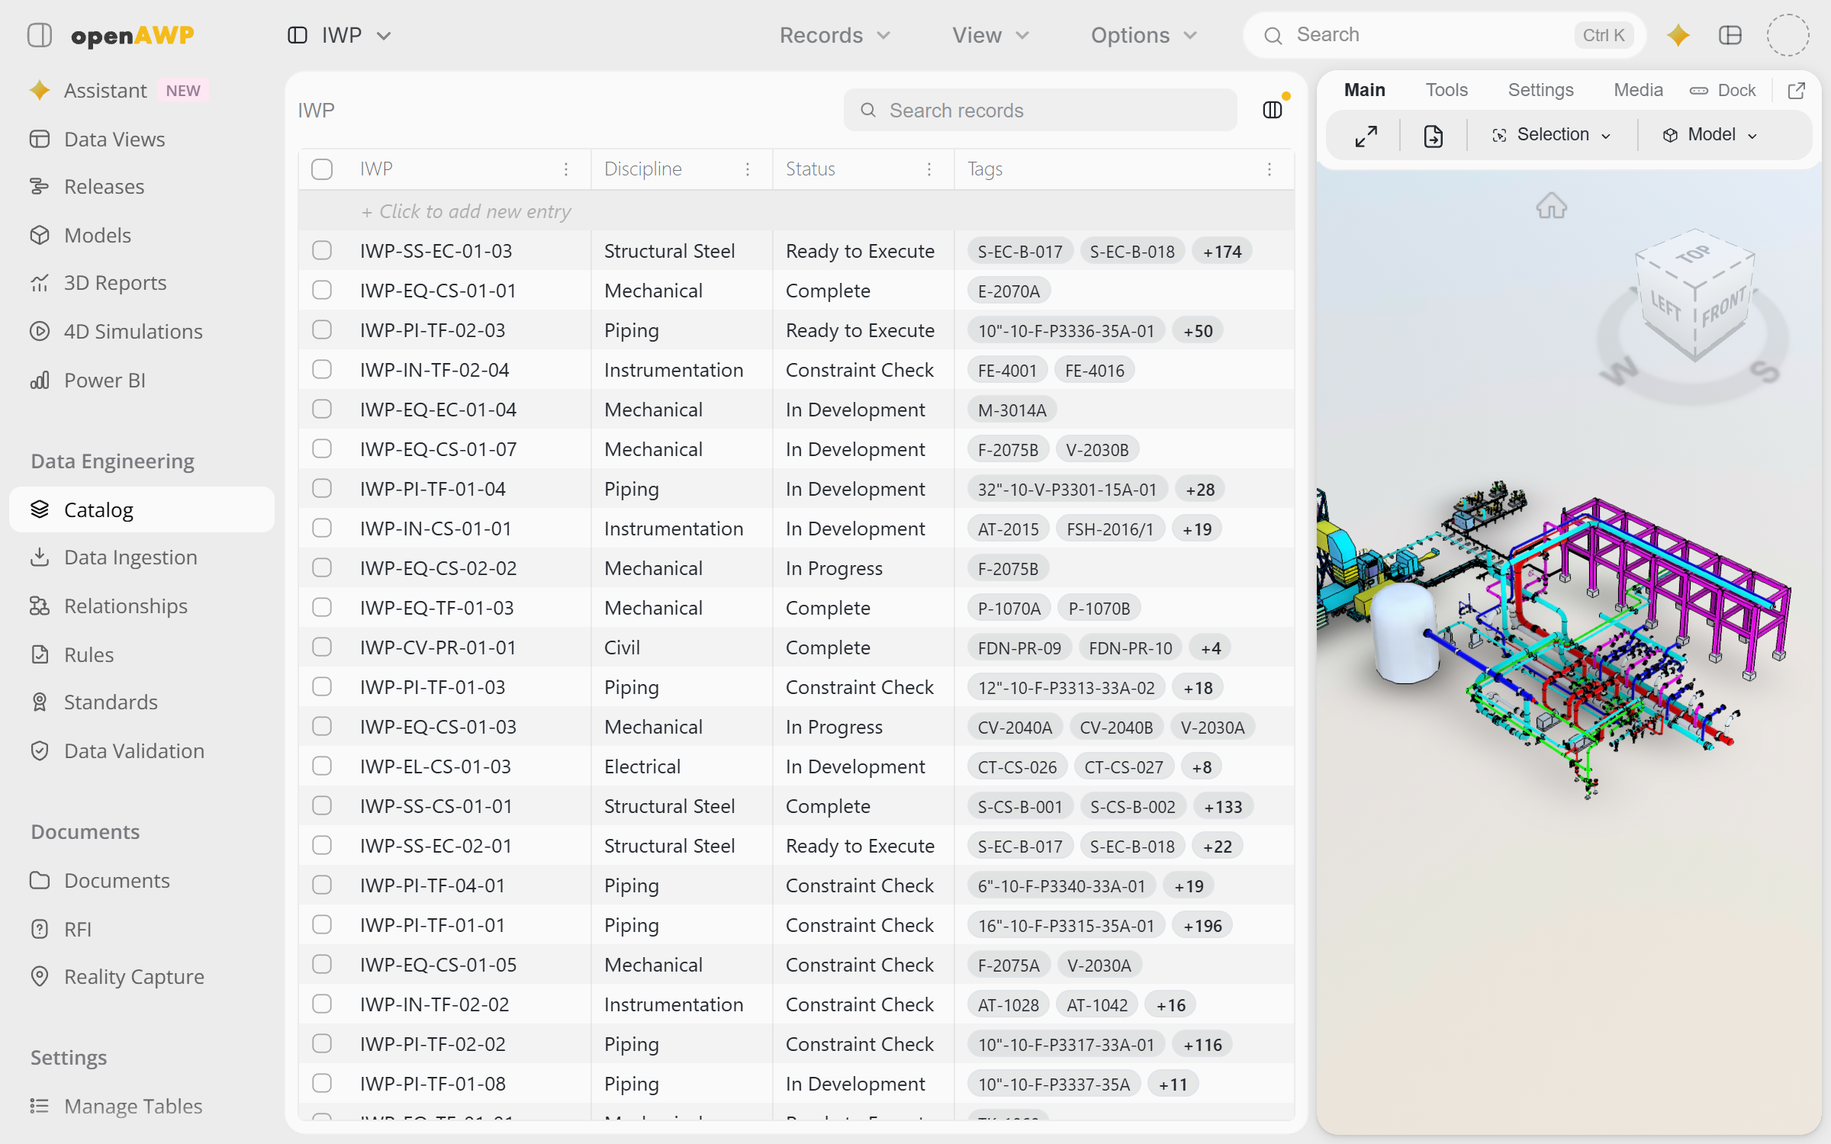Select the Main tab in viewer
Image resolution: width=1831 pixels, height=1144 pixels.
click(1364, 90)
